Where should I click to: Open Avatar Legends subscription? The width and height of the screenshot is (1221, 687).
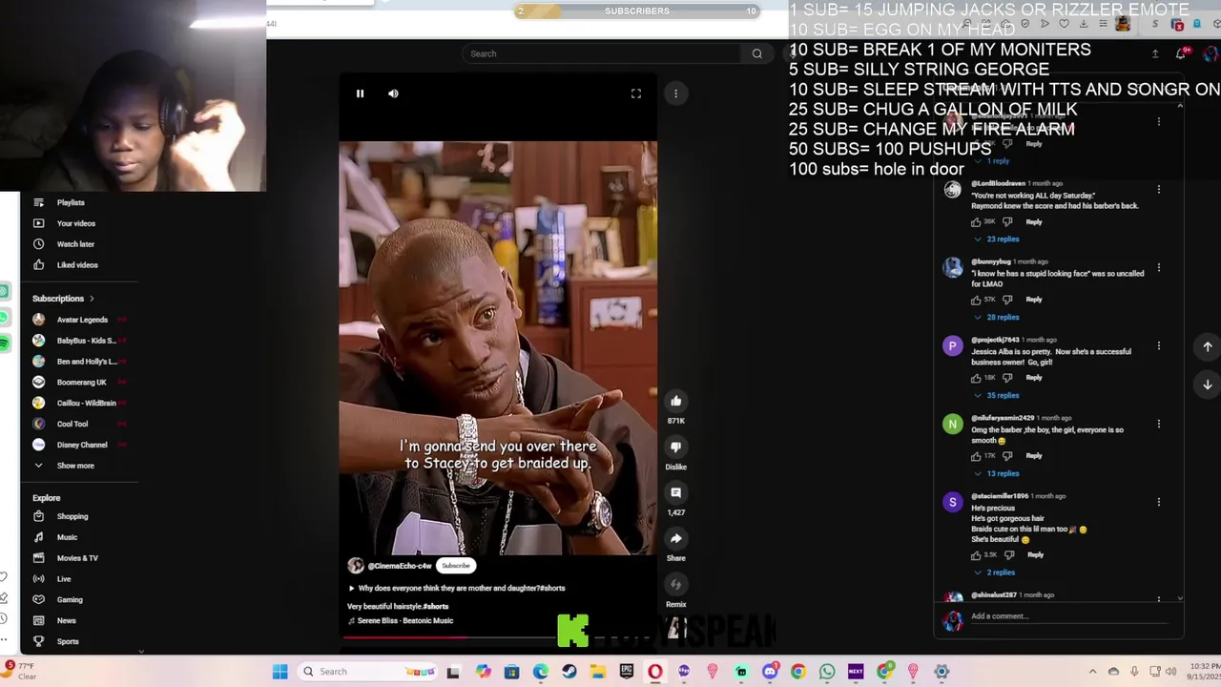80,320
